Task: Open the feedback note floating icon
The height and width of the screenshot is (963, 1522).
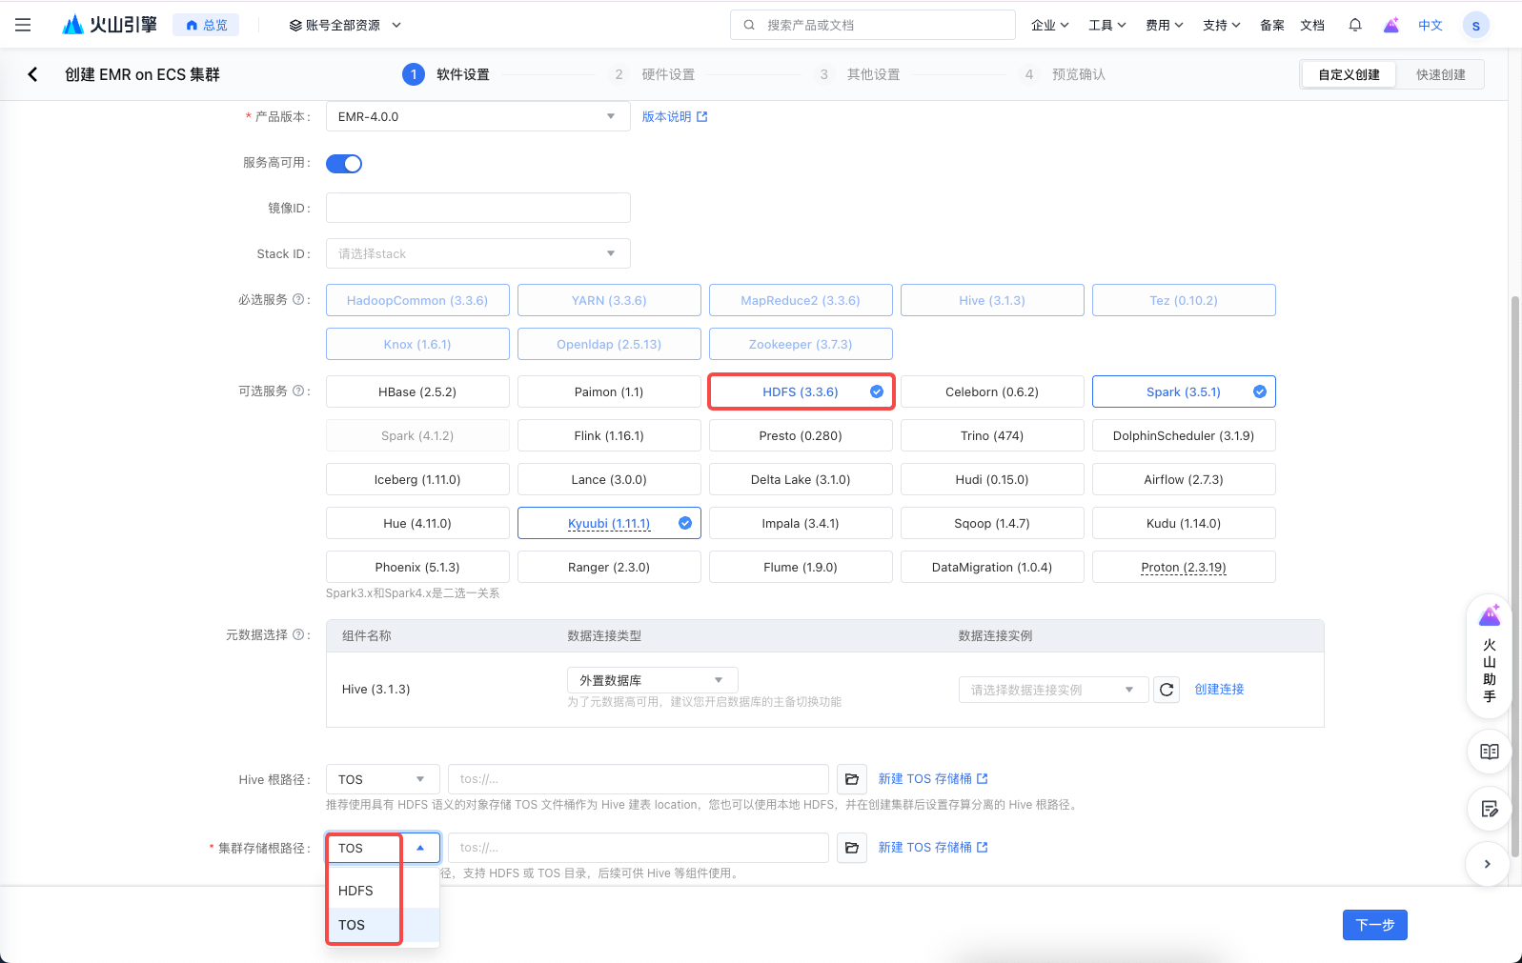Action: click(x=1490, y=810)
